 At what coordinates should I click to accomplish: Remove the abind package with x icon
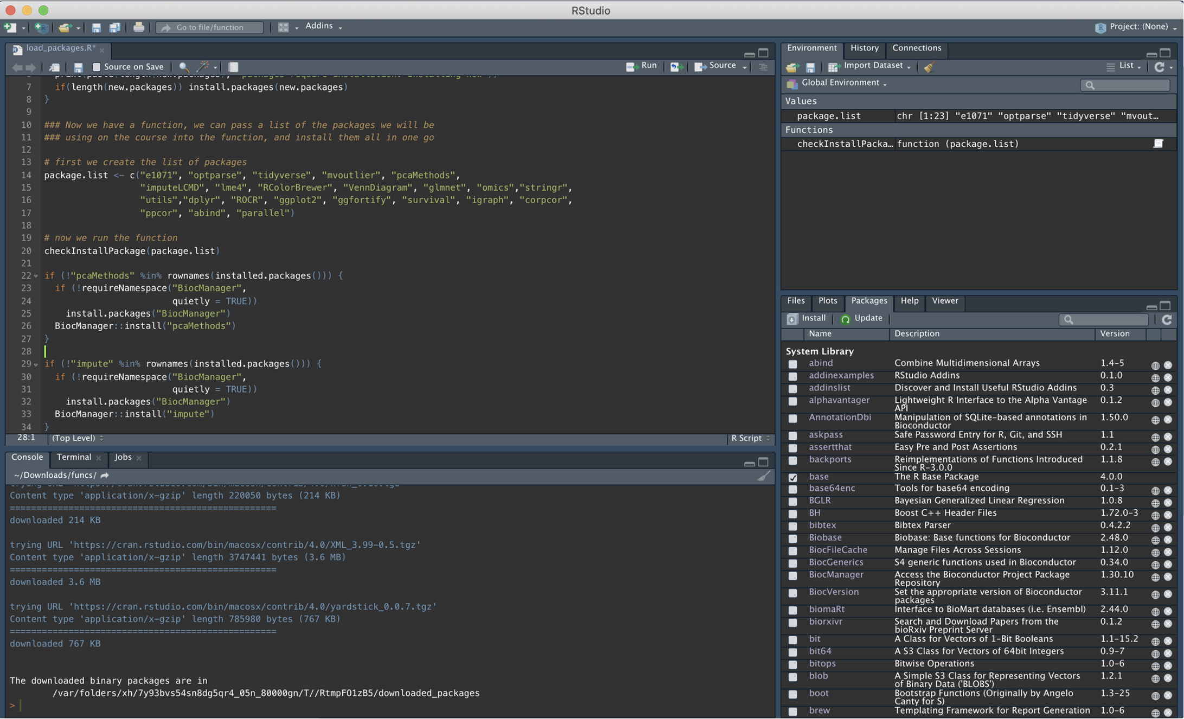[1168, 365]
